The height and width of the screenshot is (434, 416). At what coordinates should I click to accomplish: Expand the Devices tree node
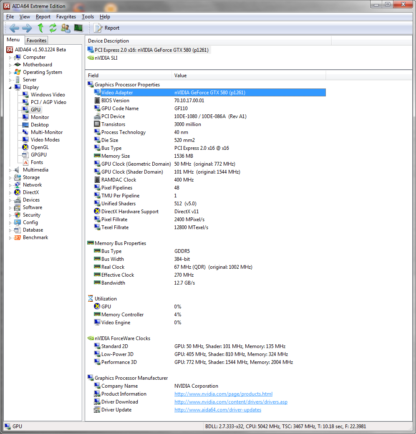10,200
